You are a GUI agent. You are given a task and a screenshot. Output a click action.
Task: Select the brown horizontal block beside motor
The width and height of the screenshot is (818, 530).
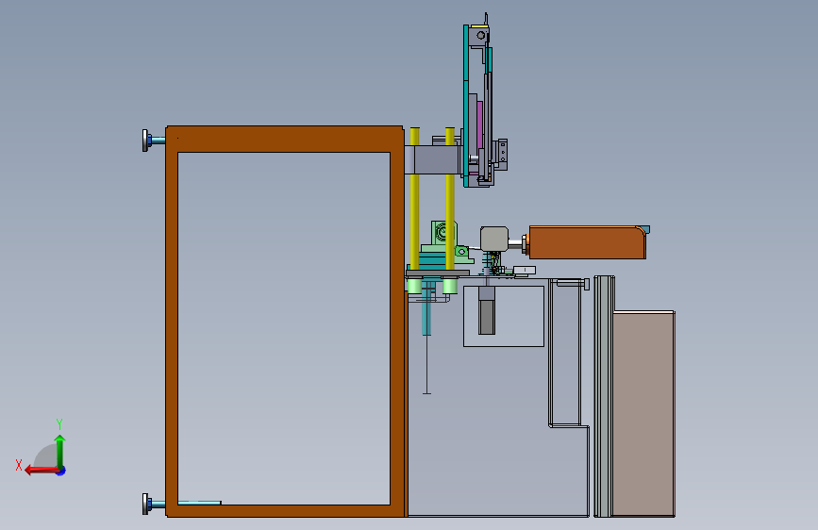pos(588,242)
